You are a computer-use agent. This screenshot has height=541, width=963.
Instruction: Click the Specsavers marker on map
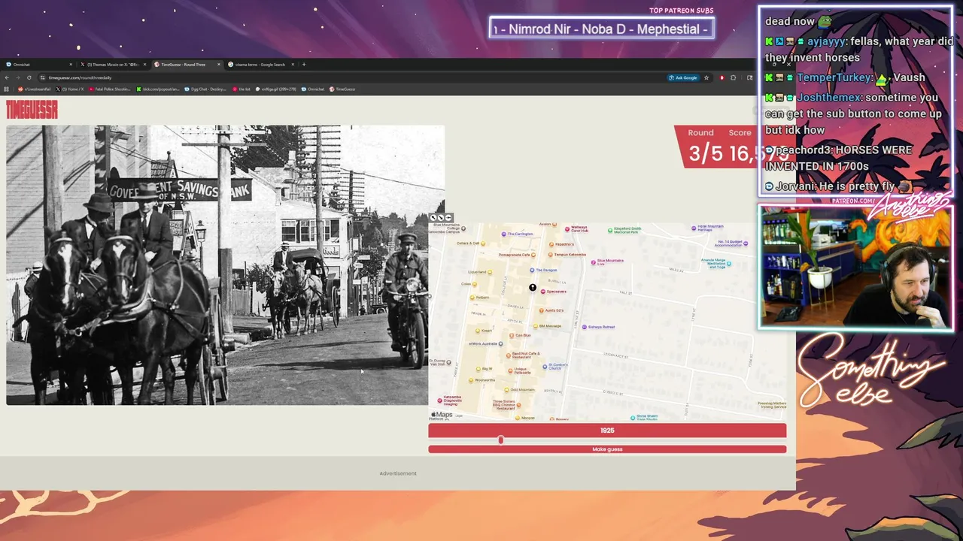[543, 292]
